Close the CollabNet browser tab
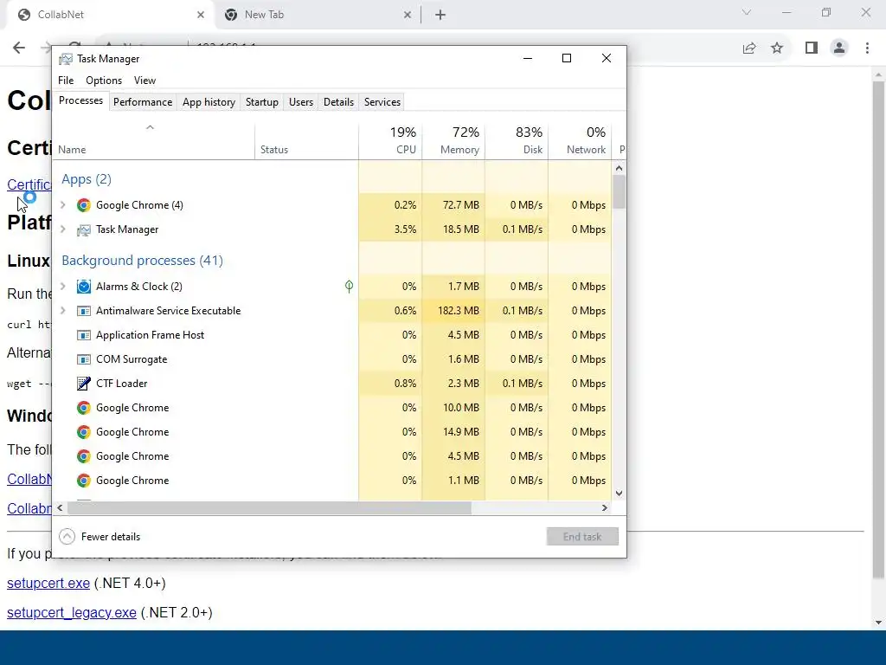Screen dimensions: 886x665 (201, 16)
